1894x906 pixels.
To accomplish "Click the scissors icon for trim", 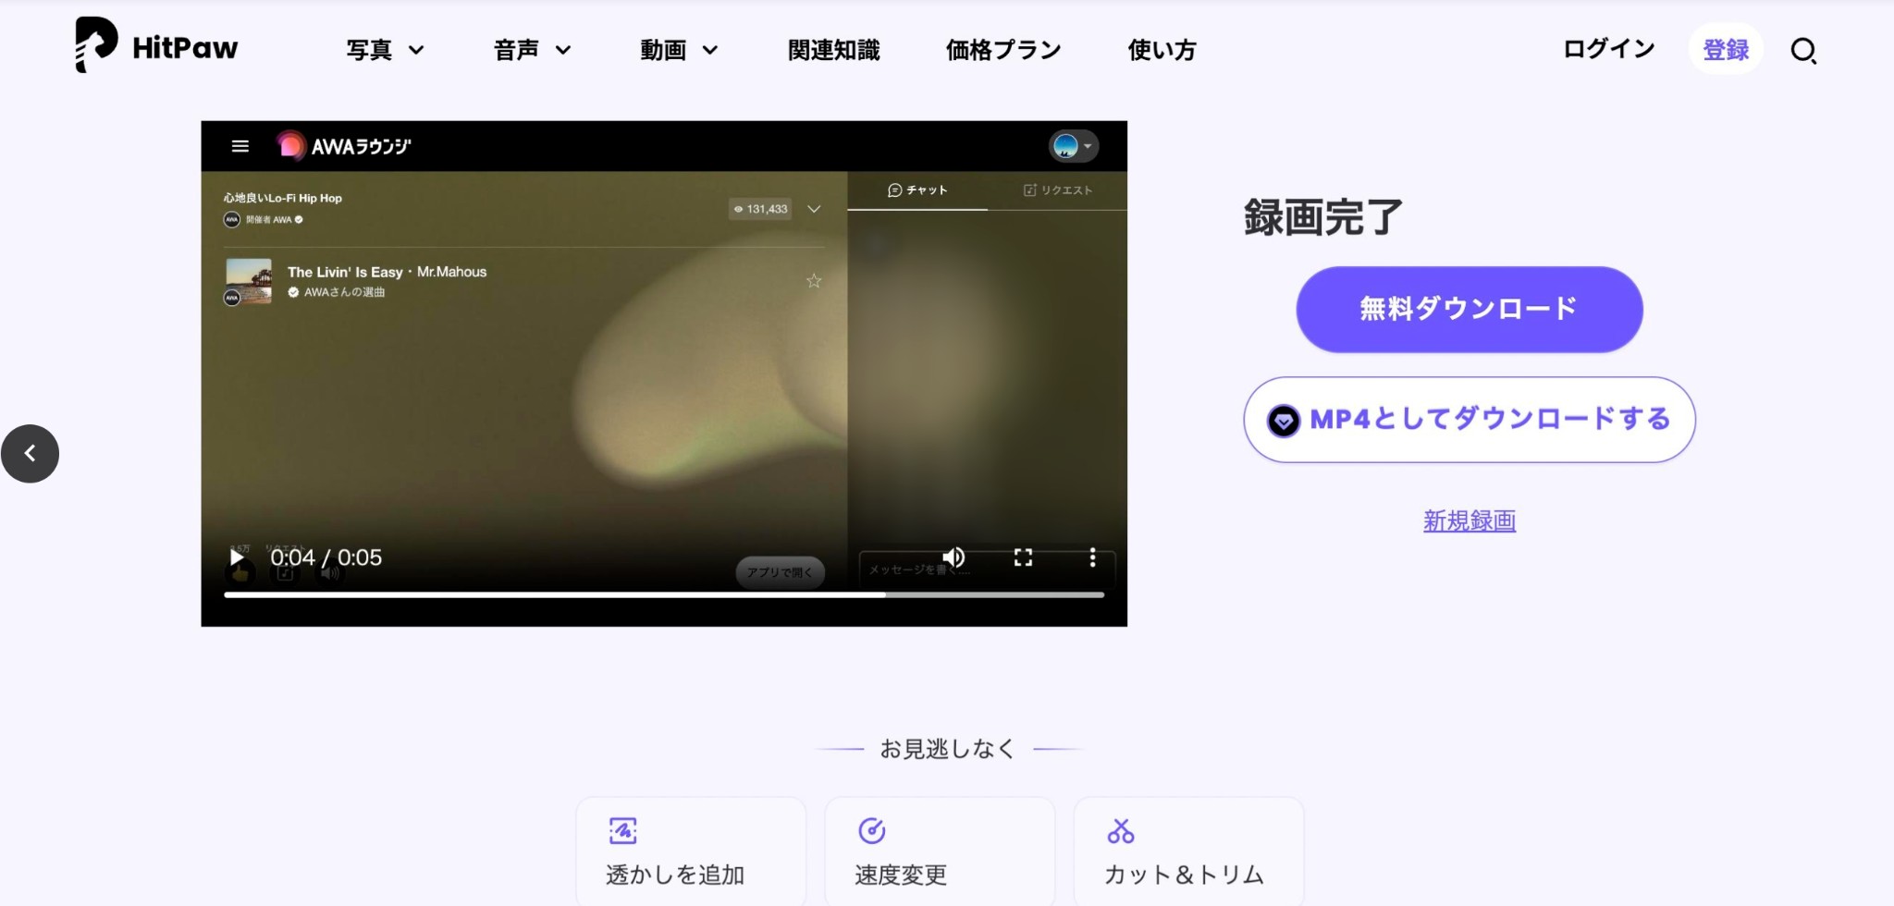I will pos(1120,830).
